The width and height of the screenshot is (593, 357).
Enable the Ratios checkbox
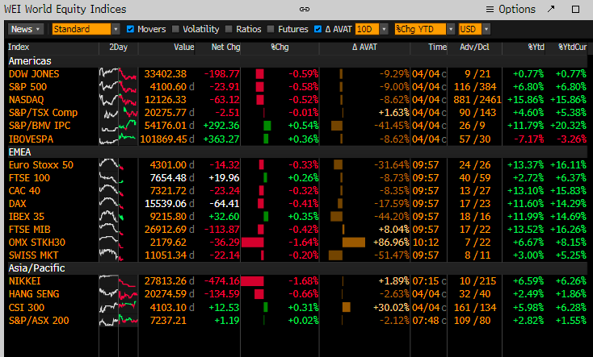point(229,29)
